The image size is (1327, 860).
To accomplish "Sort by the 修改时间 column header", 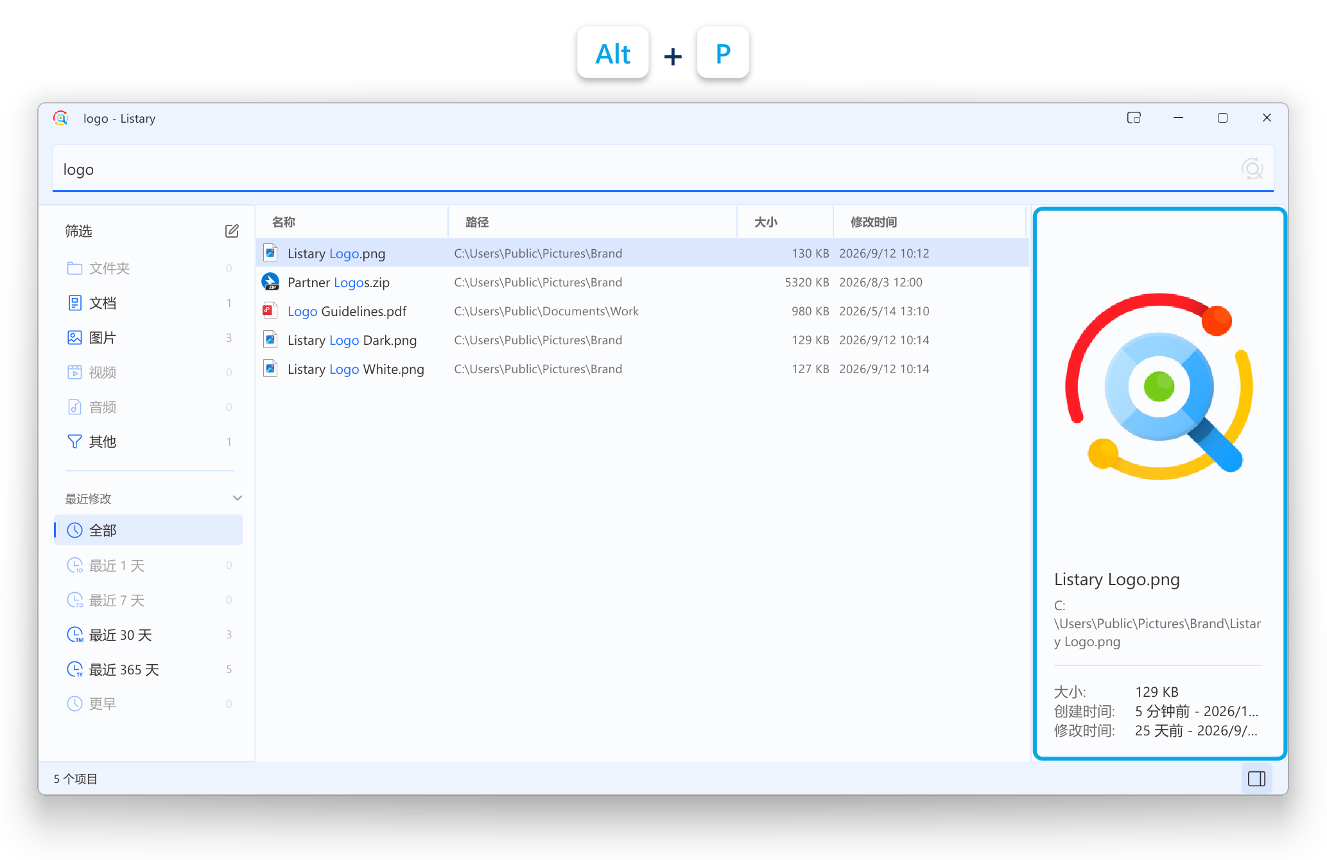I will click(x=874, y=222).
